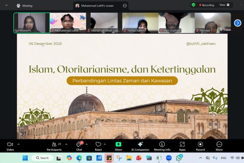Click the green Share screen button
Screen dimensions: 244x163
point(118,146)
